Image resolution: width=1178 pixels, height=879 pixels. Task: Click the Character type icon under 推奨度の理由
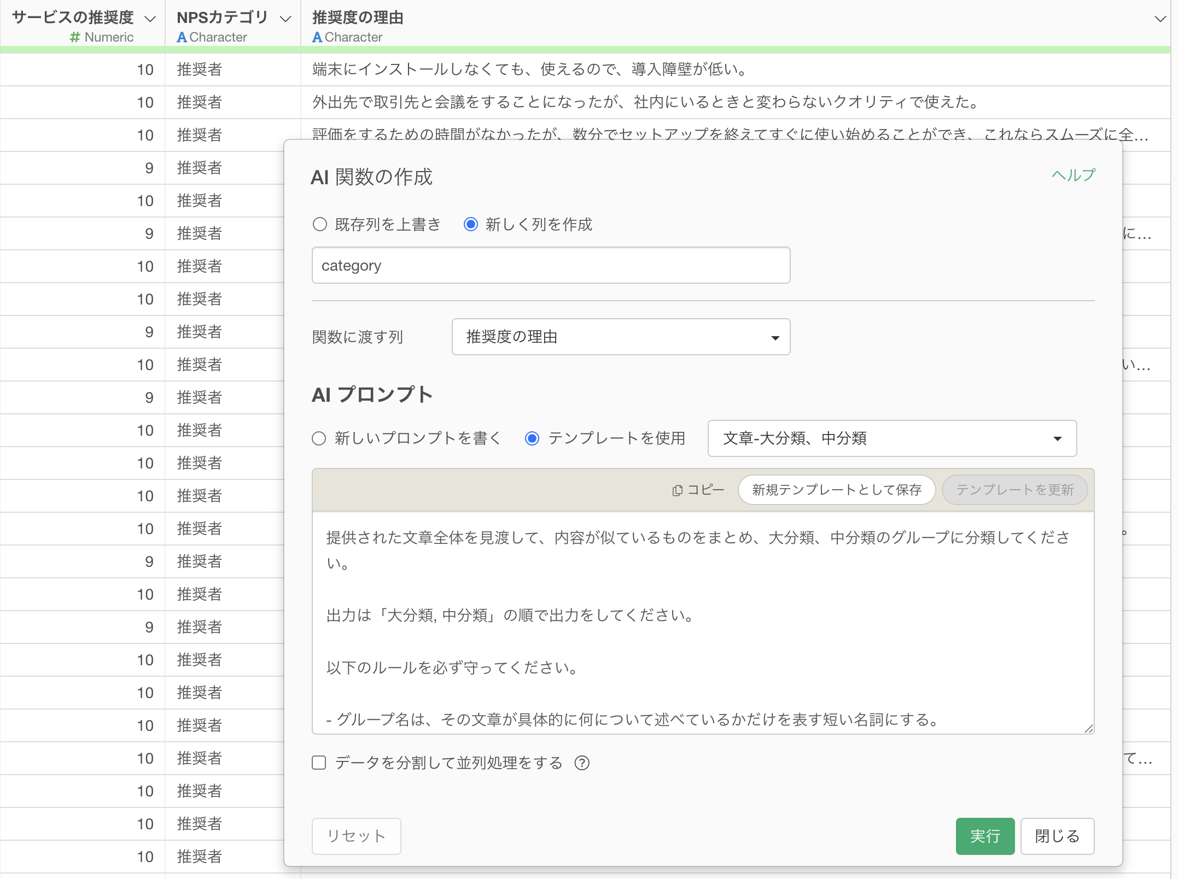(317, 37)
